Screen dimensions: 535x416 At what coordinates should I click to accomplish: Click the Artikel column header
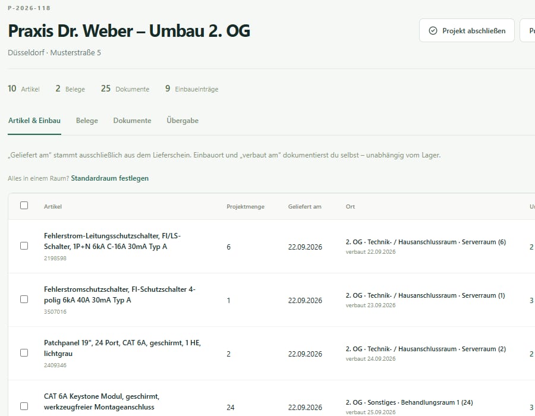coord(53,207)
